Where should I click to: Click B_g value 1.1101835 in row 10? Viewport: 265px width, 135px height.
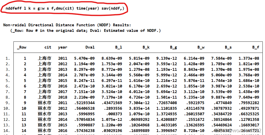(167, 108)
